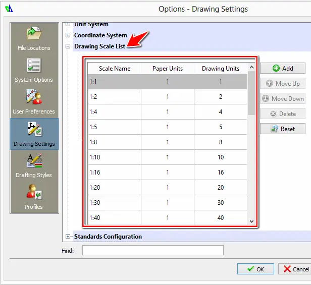Image resolution: width=311 pixels, height=285 pixels.
Task: Click Drawing Units cell value 40
Action: pyautogui.click(x=221, y=217)
